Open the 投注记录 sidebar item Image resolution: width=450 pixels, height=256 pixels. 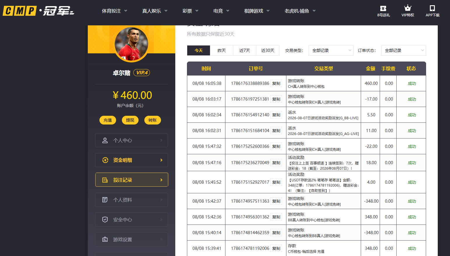click(x=132, y=180)
